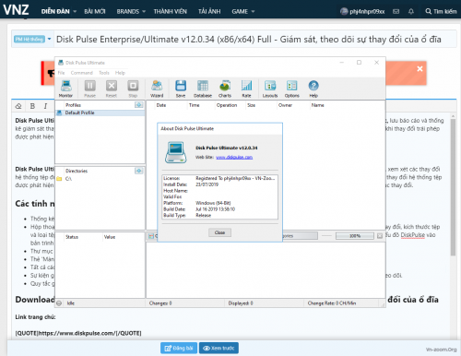Open the Charts tool
This screenshot has width=461, height=356.
[225, 89]
